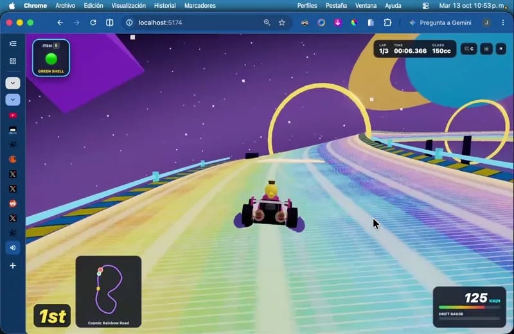Click Peach's kart on the track
The image size is (514, 334).
point(269,208)
